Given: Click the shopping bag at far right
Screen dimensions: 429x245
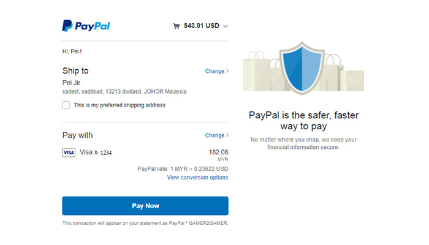Looking at the screenshot, I should click(x=352, y=80).
